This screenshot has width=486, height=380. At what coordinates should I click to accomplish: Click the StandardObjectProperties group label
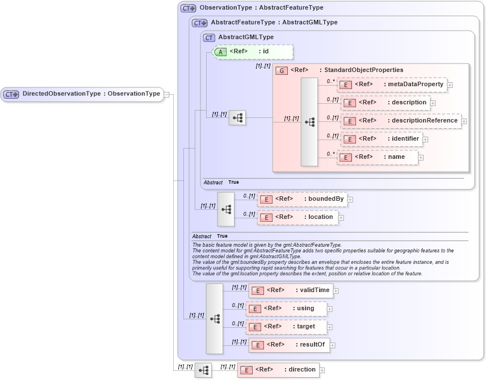[363, 70]
